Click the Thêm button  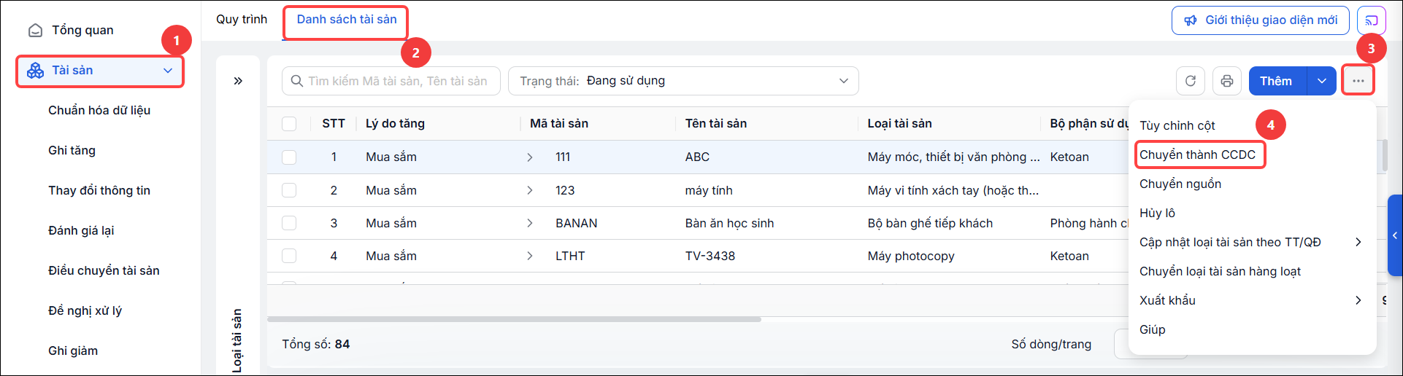(x=1278, y=81)
